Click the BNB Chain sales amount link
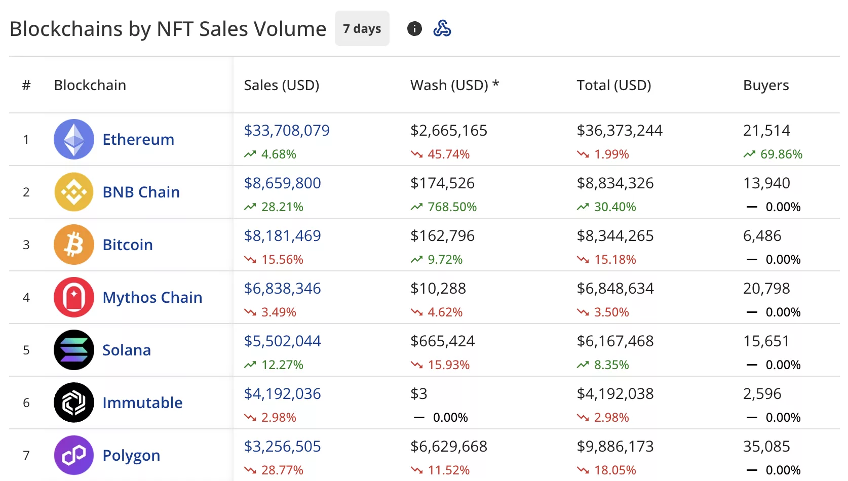848x481 pixels. click(282, 183)
